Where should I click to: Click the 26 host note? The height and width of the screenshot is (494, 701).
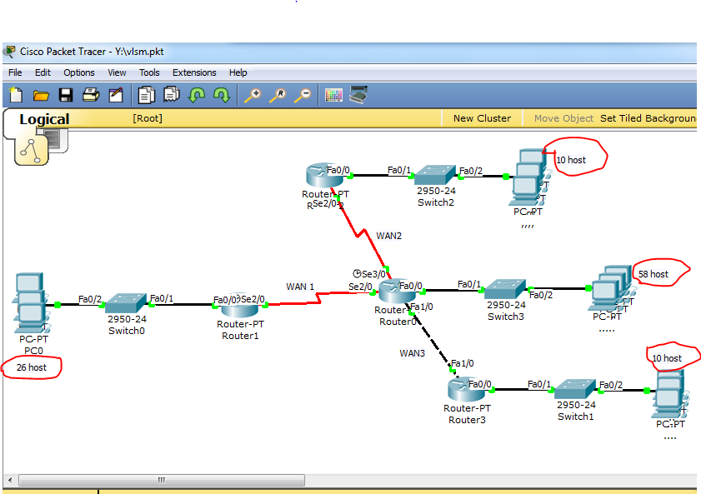click(x=32, y=367)
